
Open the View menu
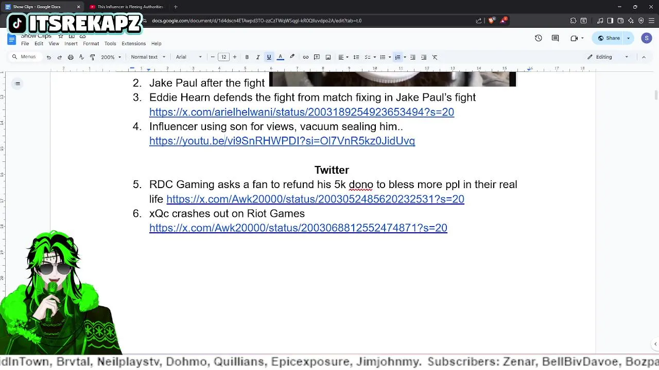pyautogui.click(x=54, y=44)
